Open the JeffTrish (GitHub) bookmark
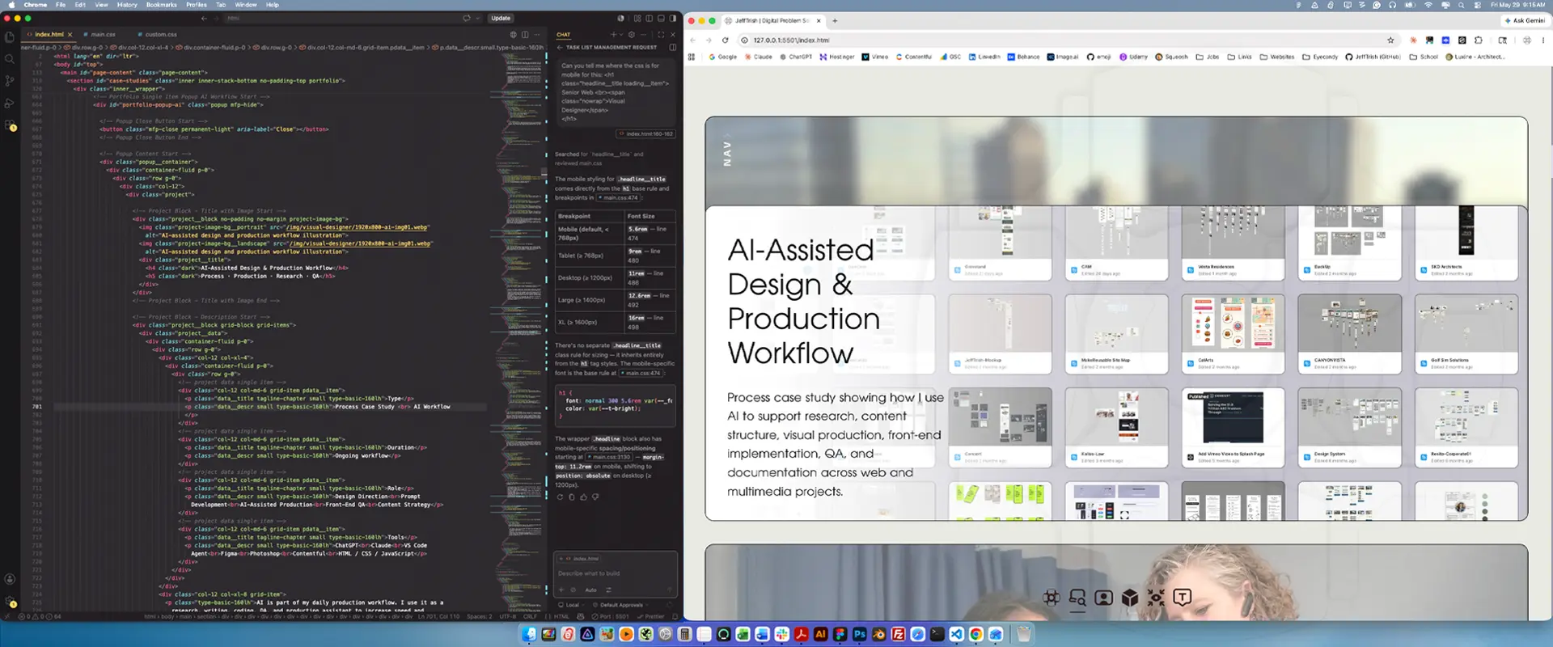This screenshot has width=1553, height=647. (1373, 57)
